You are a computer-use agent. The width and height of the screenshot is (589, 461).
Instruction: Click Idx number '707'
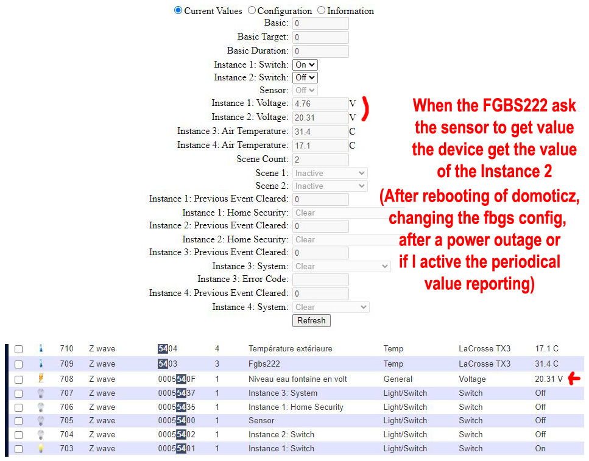pyautogui.click(x=66, y=393)
